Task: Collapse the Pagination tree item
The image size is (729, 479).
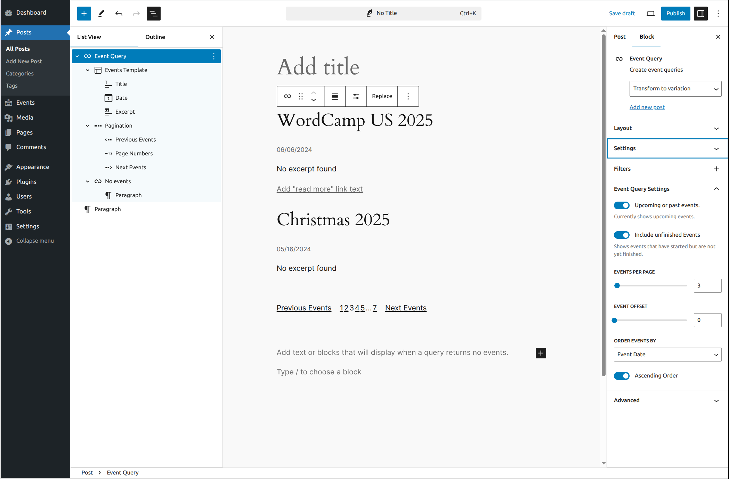Action: point(88,126)
